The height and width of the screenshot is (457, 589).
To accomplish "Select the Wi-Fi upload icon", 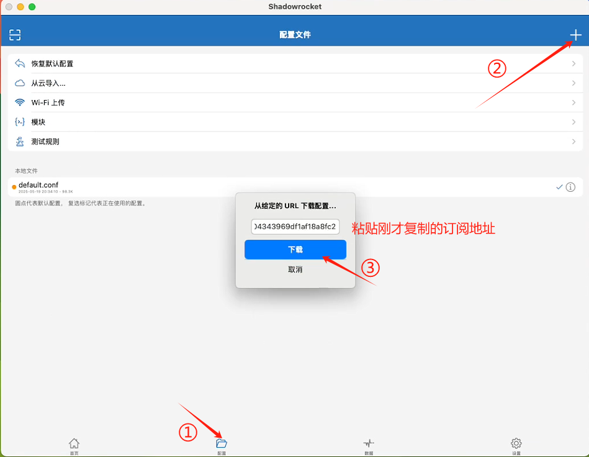I will pos(19,102).
